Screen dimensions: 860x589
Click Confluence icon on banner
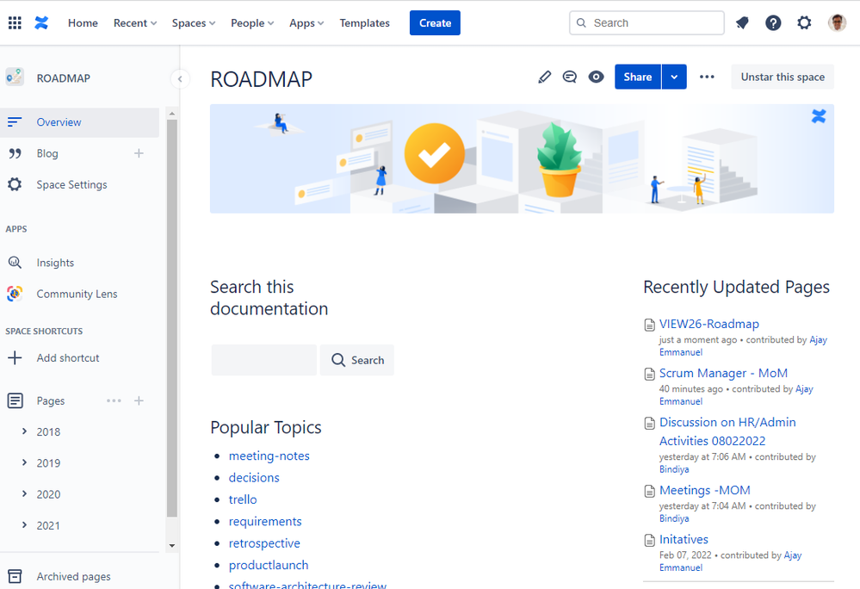819,116
